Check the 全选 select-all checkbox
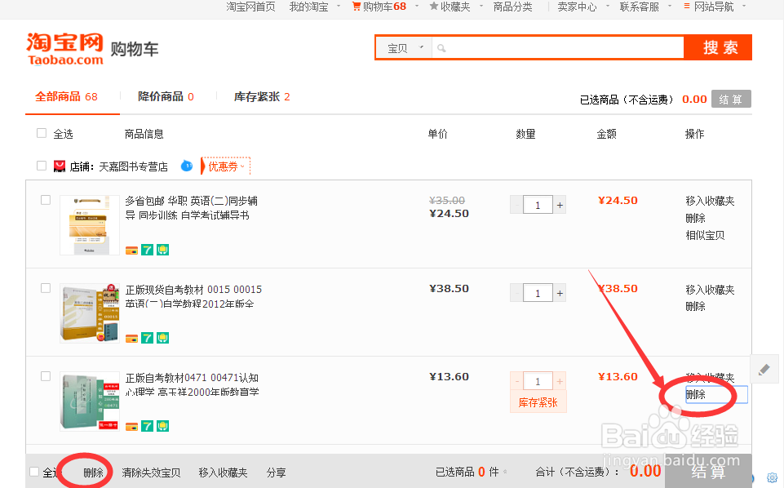 pyautogui.click(x=41, y=132)
